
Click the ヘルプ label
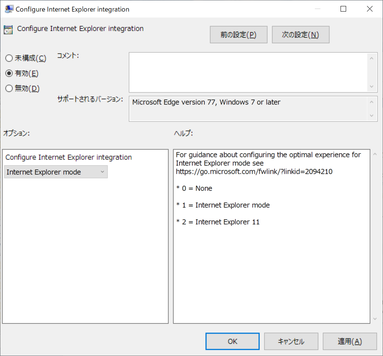click(x=183, y=133)
